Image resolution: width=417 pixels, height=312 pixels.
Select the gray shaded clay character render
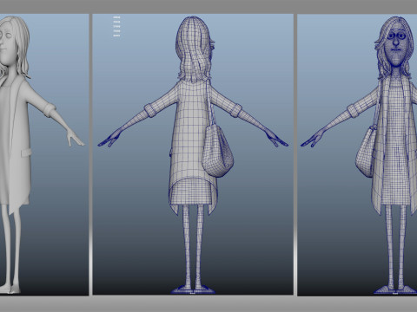44,154
